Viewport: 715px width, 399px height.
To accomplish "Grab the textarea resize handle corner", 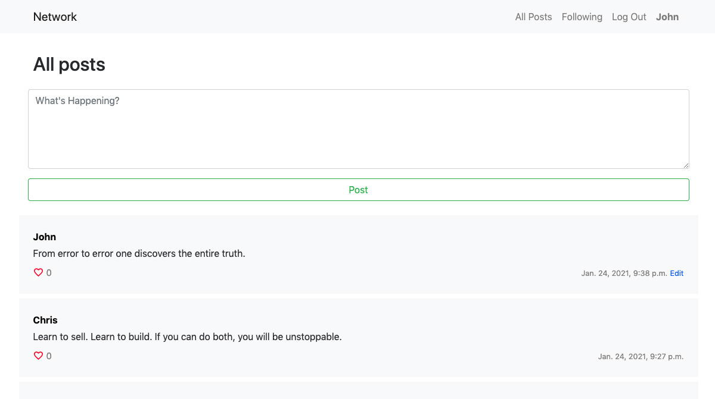I will [686, 165].
